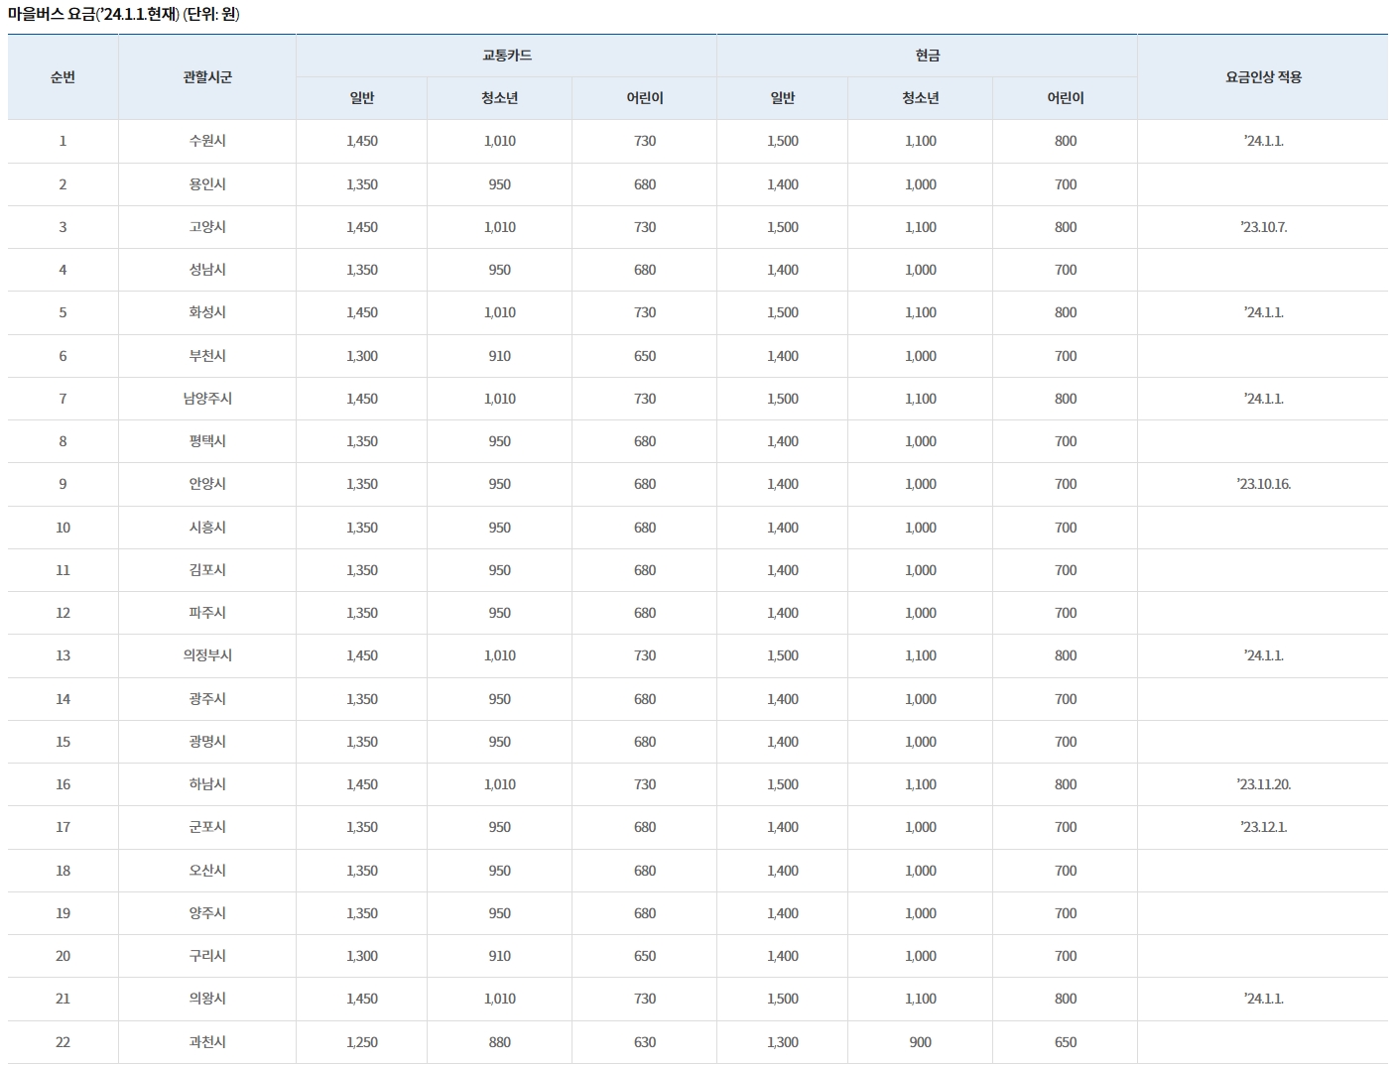Click the 910 value in 구리시 row

pyautogui.click(x=500, y=956)
